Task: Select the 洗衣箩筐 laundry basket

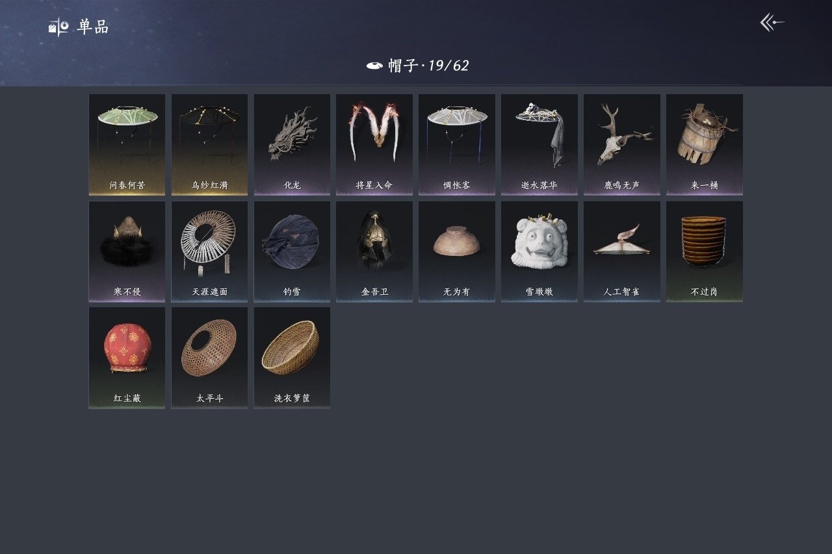Action: 292,358
